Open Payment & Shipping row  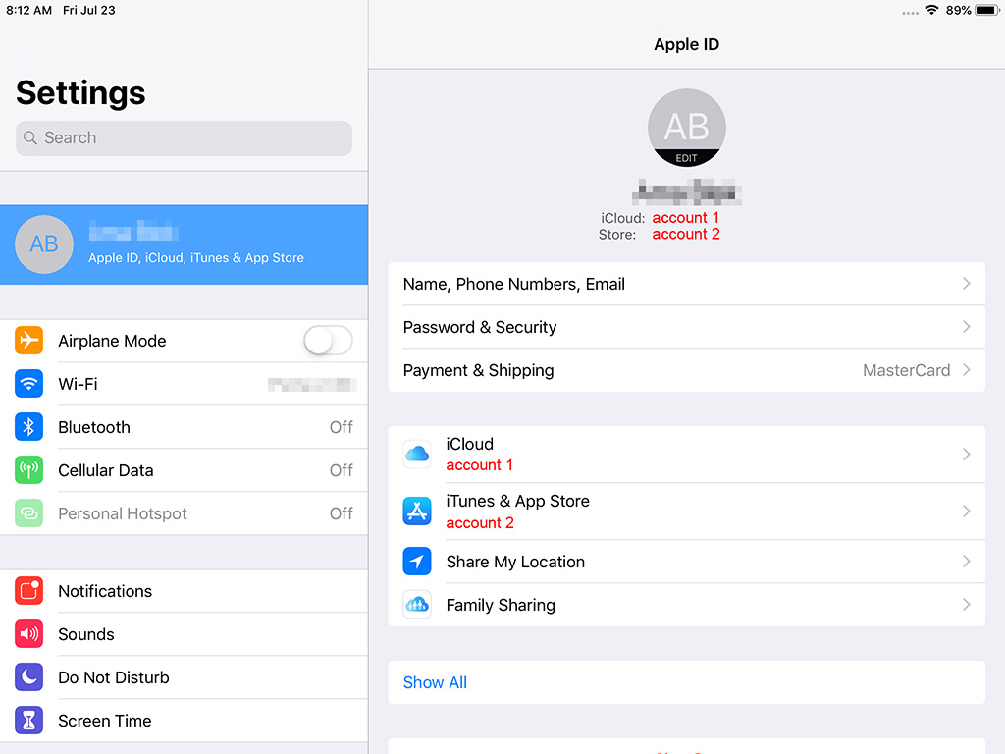tap(686, 370)
